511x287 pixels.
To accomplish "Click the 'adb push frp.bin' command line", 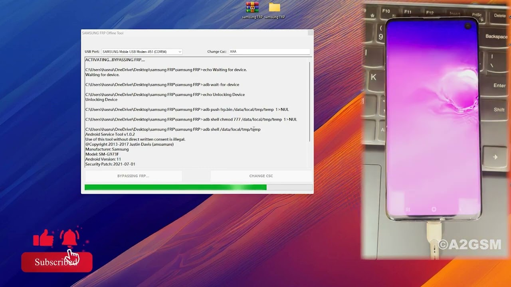I will [187, 110].
